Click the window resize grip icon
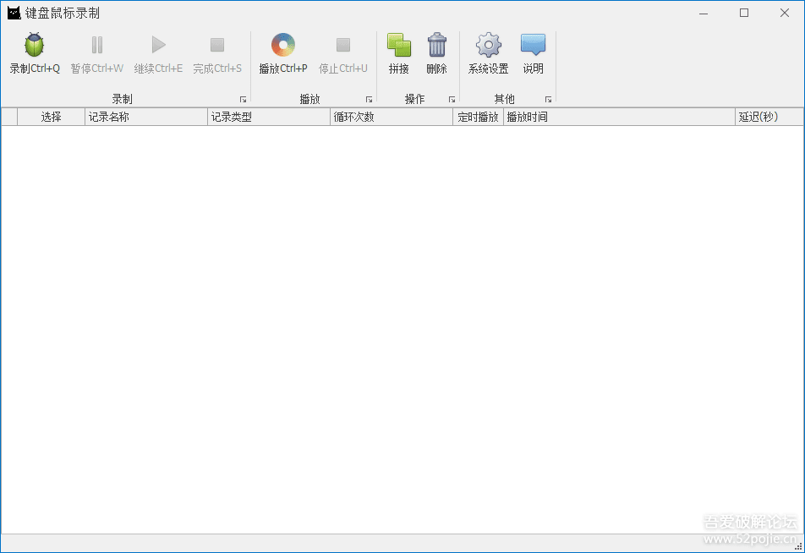The height and width of the screenshot is (553, 805). tap(799, 547)
